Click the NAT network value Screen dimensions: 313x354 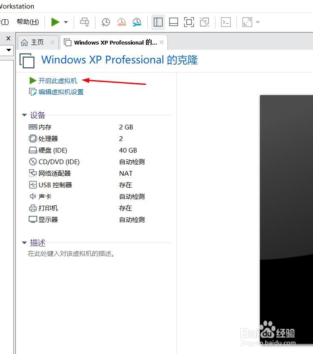click(126, 174)
